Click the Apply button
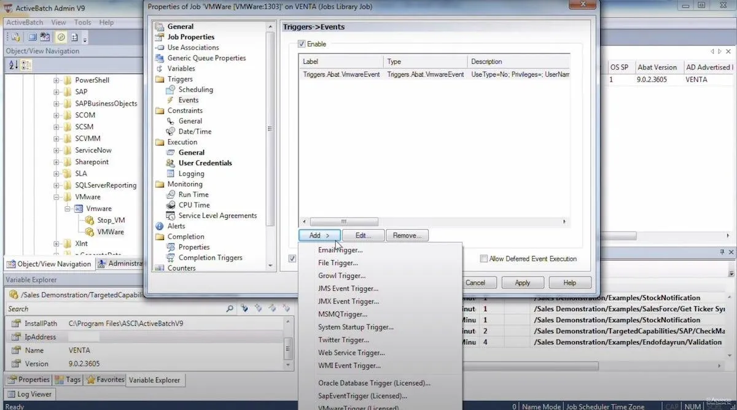 click(523, 283)
